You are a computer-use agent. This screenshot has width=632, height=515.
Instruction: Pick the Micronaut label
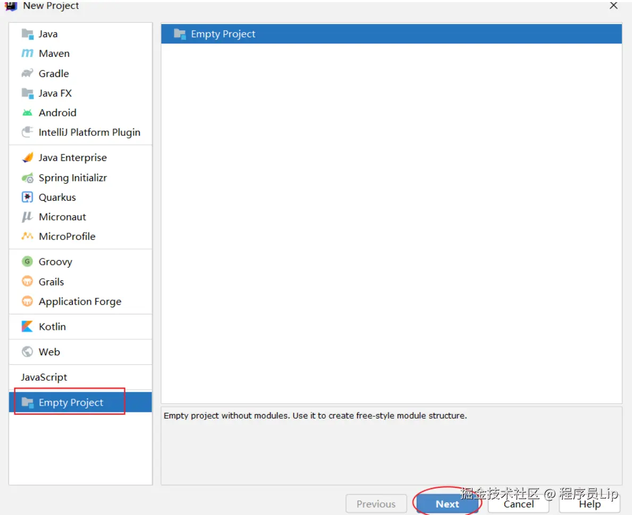(x=63, y=217)
